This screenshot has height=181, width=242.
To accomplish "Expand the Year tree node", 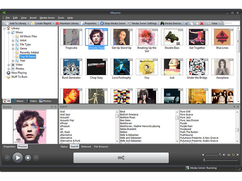I will [x=13, y=61].
